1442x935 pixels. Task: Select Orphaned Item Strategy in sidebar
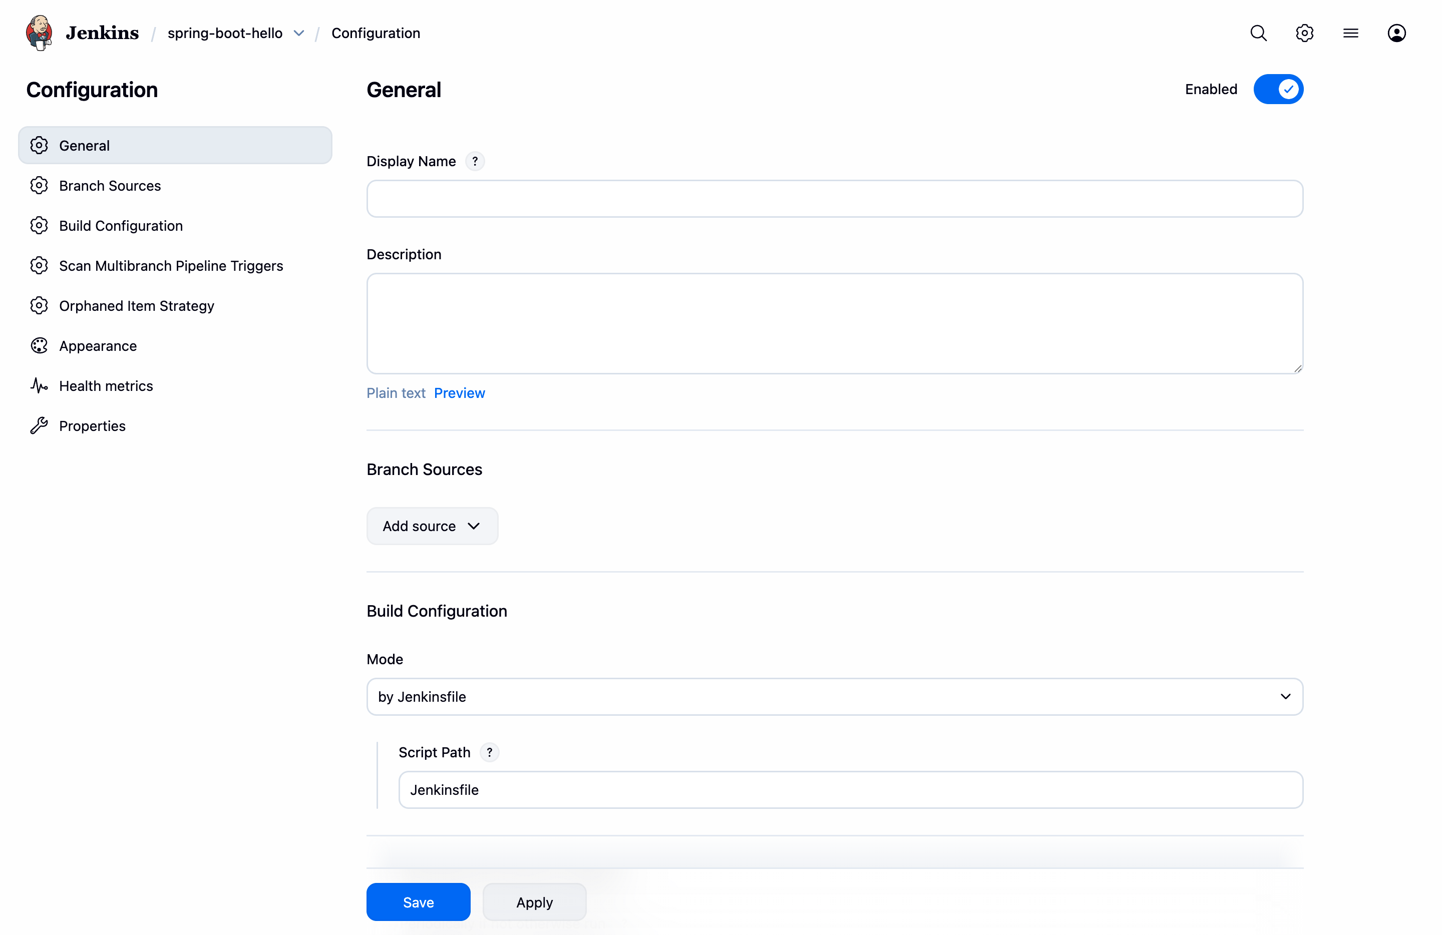point(136,306)
